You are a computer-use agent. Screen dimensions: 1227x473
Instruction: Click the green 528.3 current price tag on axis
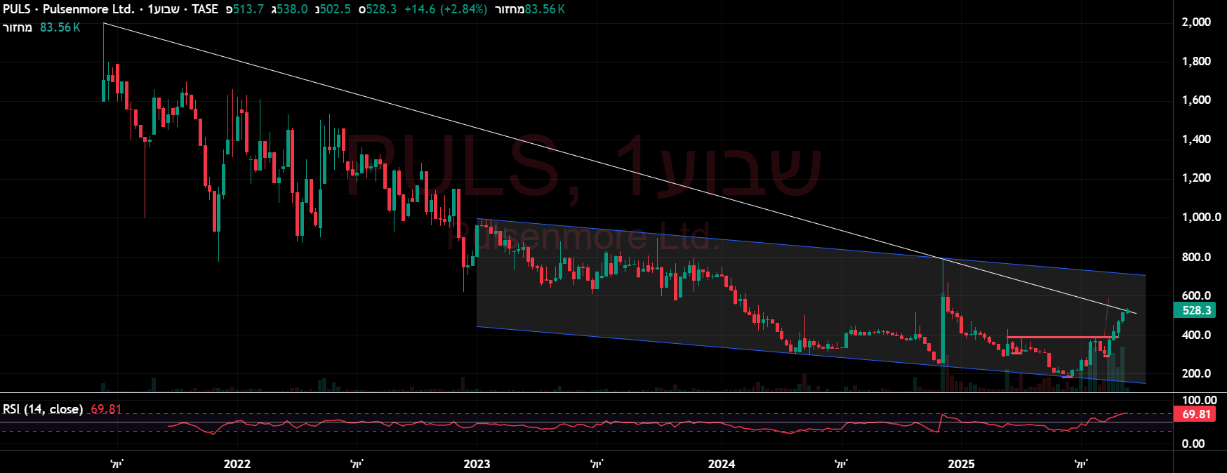click(x=1196, y=310)
